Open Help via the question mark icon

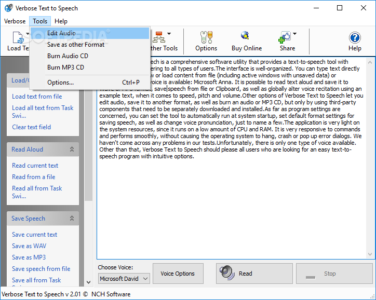tap(355, 37)
